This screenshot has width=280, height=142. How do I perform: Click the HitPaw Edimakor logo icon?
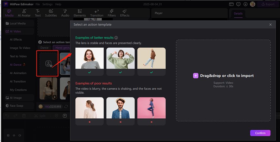6,4
